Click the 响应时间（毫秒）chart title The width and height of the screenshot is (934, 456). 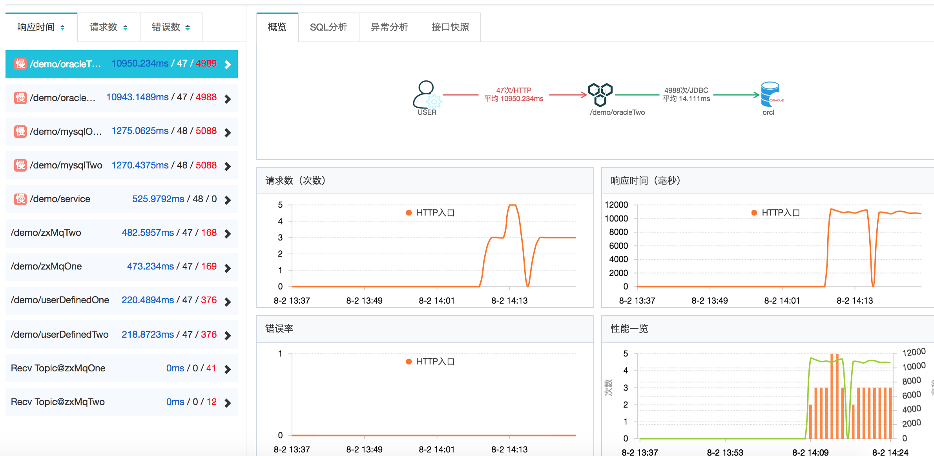click(x=646, y=181)
